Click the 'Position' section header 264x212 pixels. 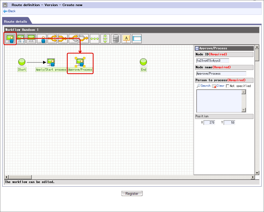point(224,116)
